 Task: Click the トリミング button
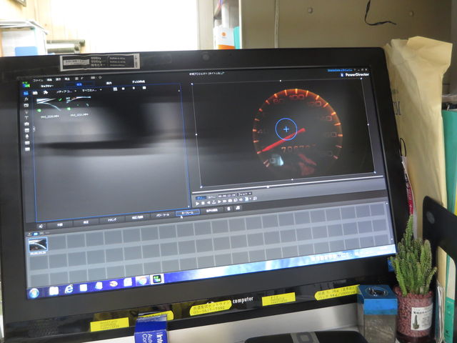coord(112,219)
